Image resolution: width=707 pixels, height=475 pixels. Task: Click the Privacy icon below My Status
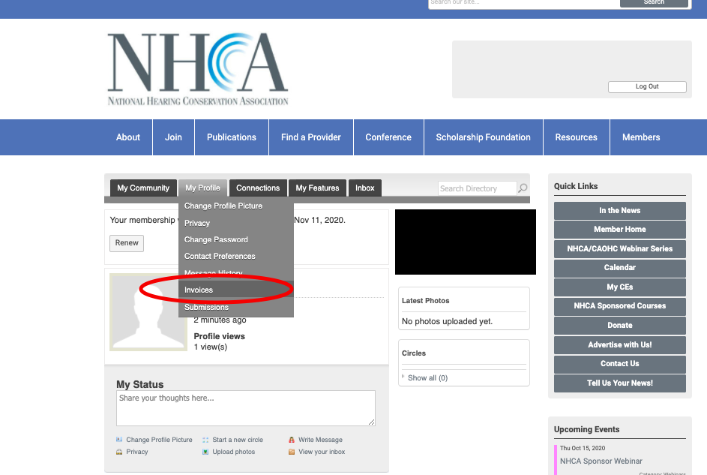[x=119, y=452]
